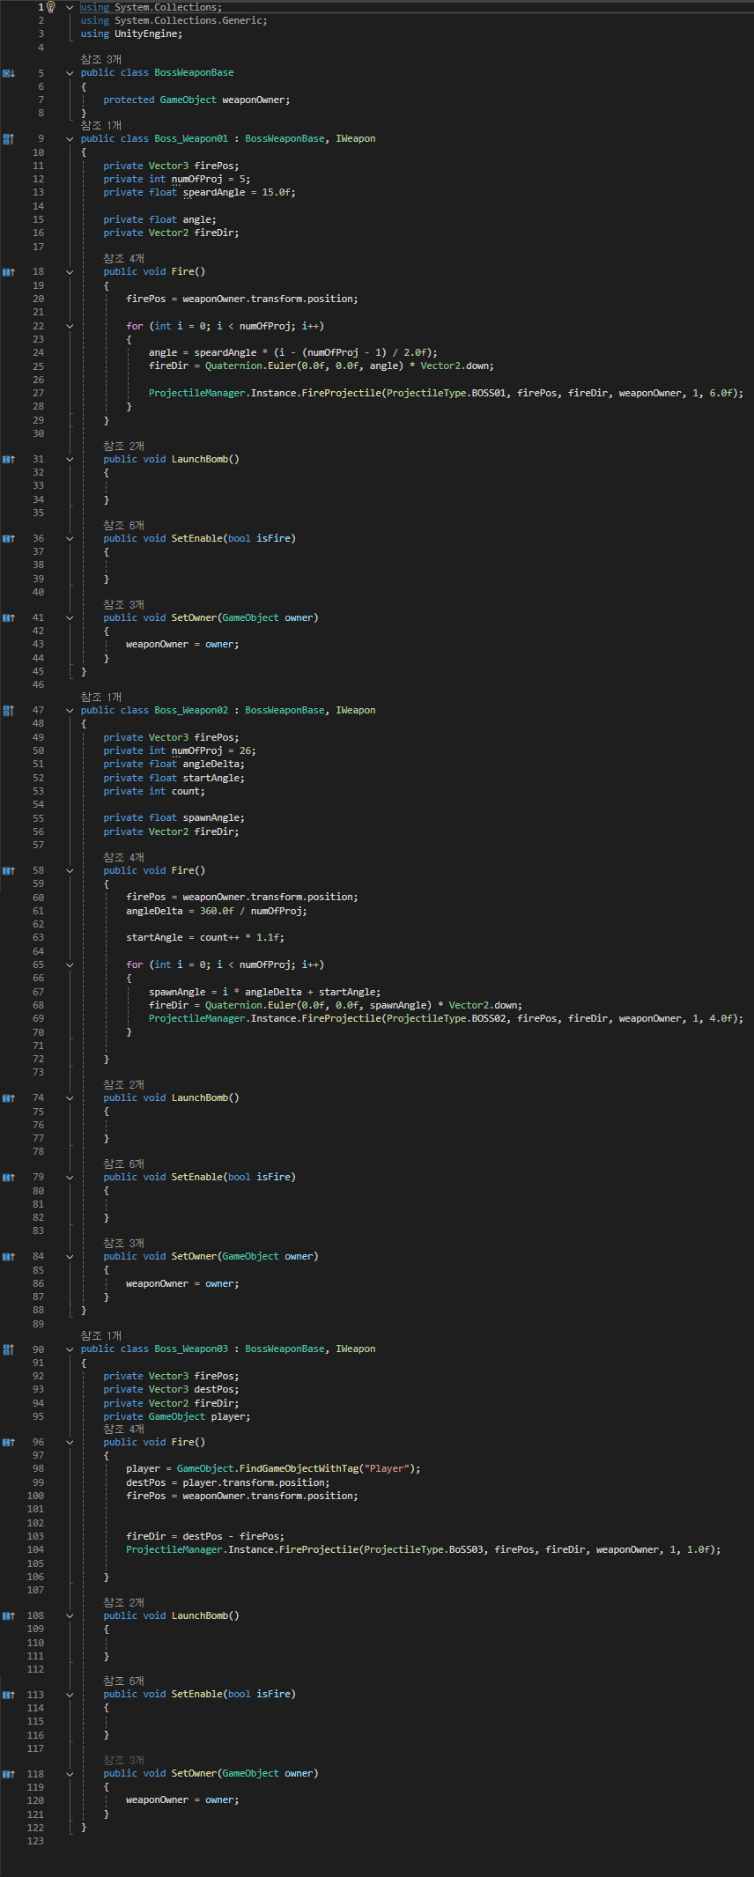
Task: Collapse the for loop block at line 65
Action: 70,965
